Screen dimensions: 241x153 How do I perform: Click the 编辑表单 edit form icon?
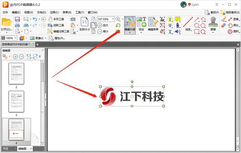[x=153, y=24]
